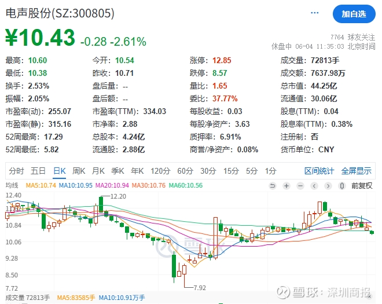Click the 7.92 low marker on the chart
This screenshot has height=304, width=382.
200,288
